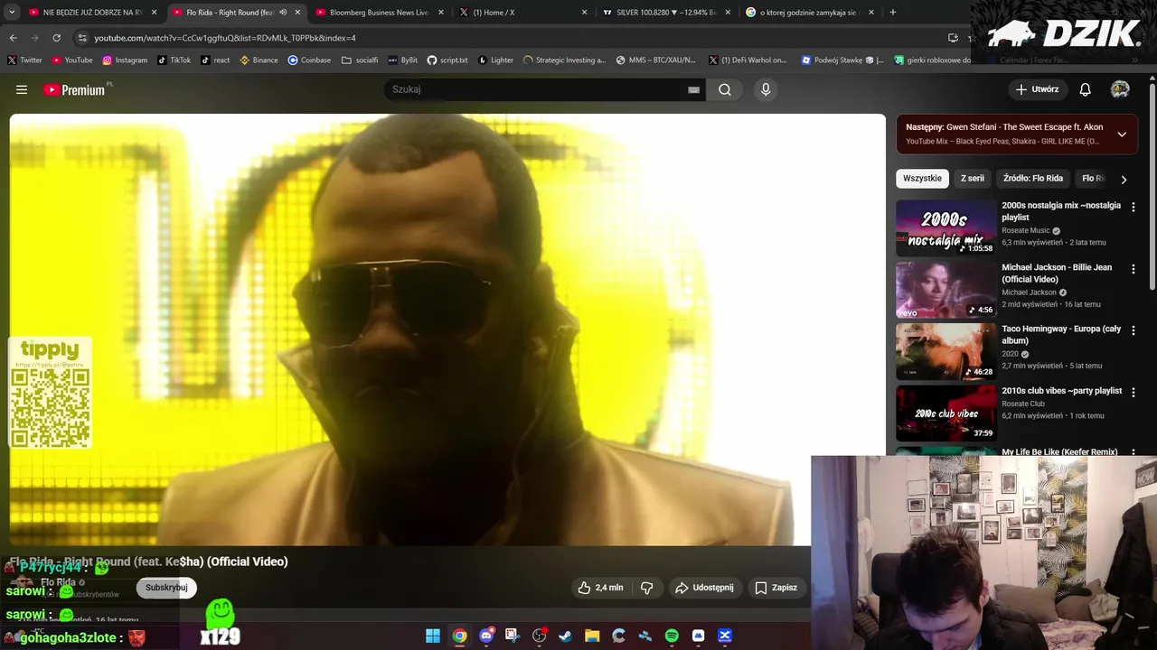1157x650 pixels.
Task: Expand the next-up playlist panel chevron
Action: click(1122, 135)
